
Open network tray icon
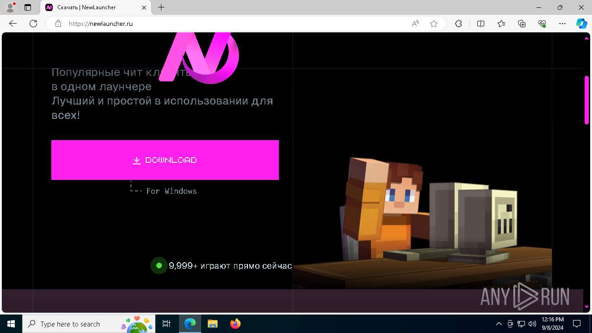point(521,324)
